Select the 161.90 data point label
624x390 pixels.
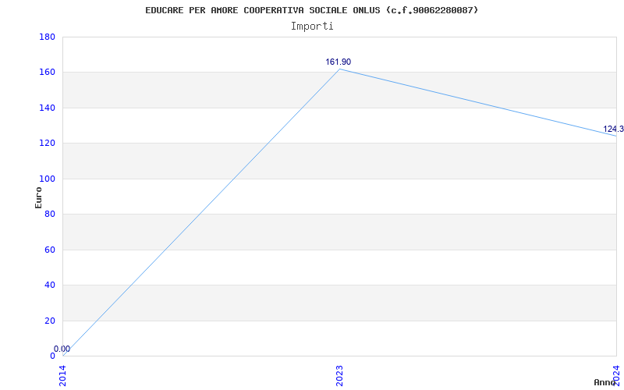tap(339, 62)
